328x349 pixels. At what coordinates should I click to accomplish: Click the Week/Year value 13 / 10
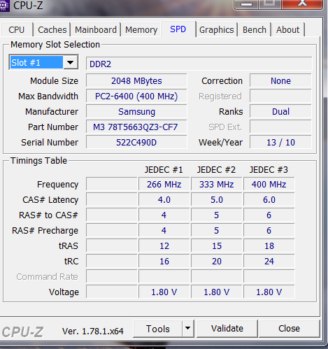tap(280, 143)
